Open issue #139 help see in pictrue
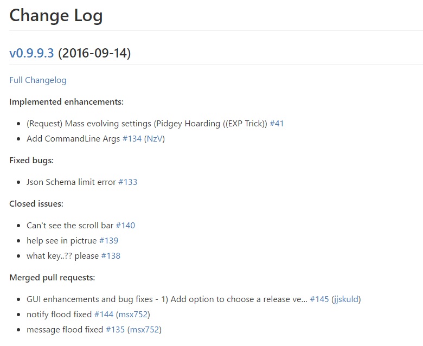The width and height of the screenshot is (423, 346). click(108, 241)
